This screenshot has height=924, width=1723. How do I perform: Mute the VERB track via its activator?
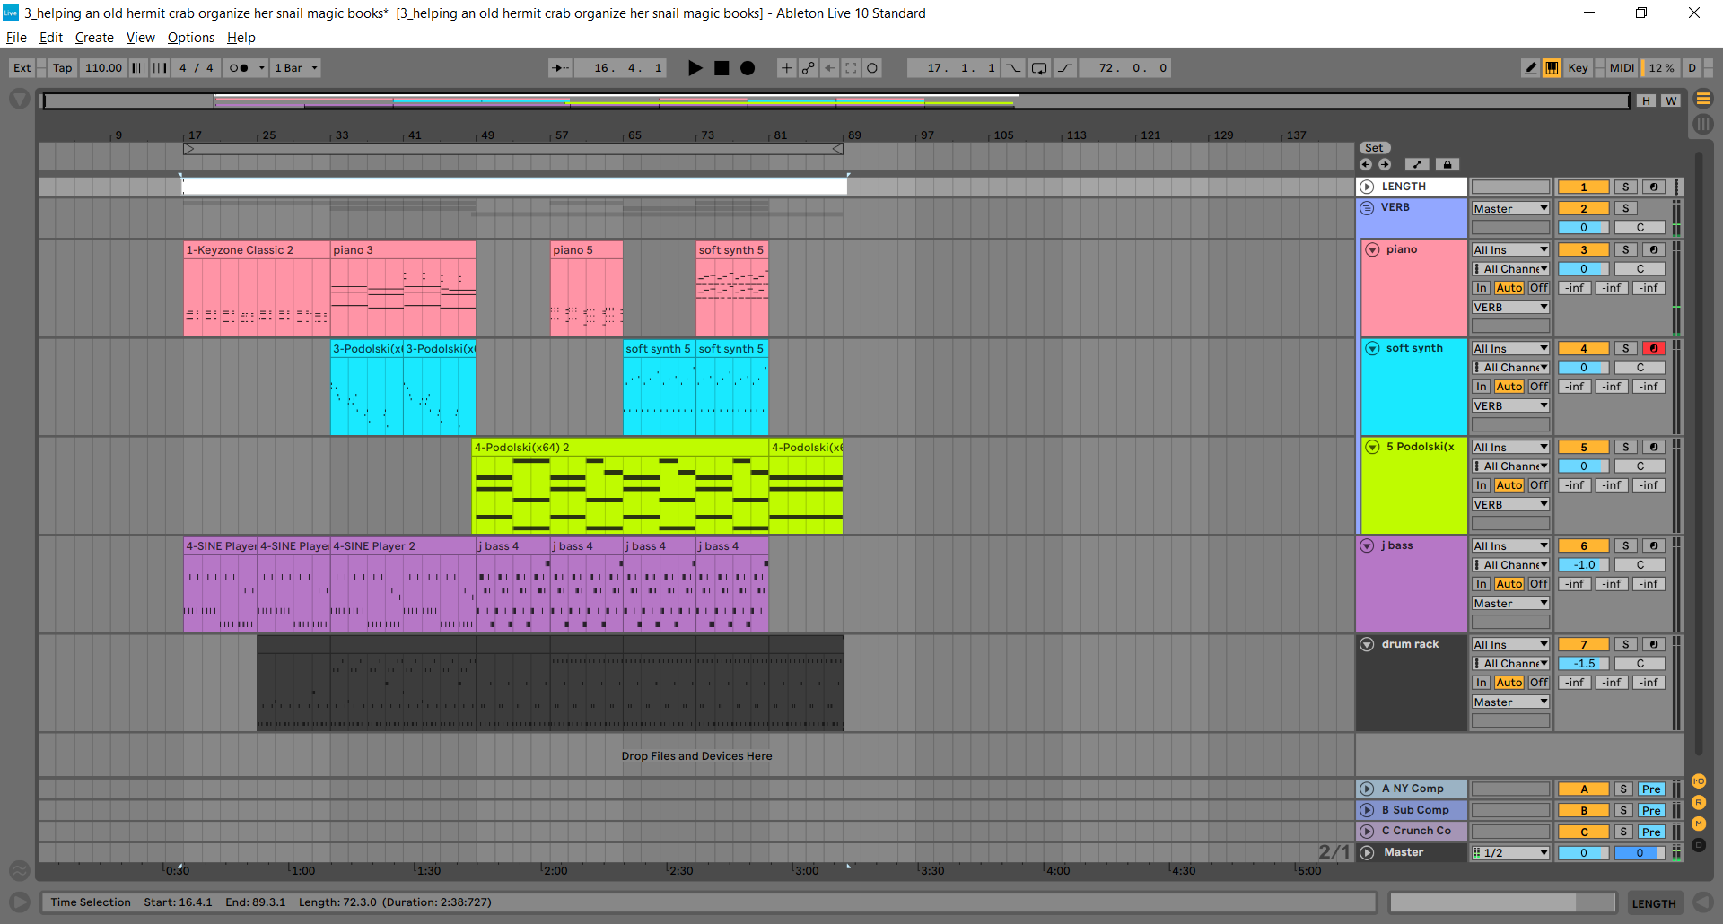coord(1584,209)
